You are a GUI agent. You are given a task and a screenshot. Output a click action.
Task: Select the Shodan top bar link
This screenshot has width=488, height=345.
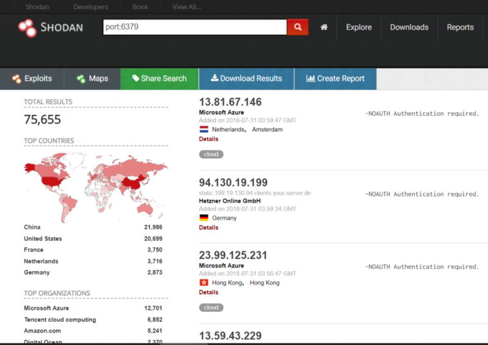tap(37, 7)
